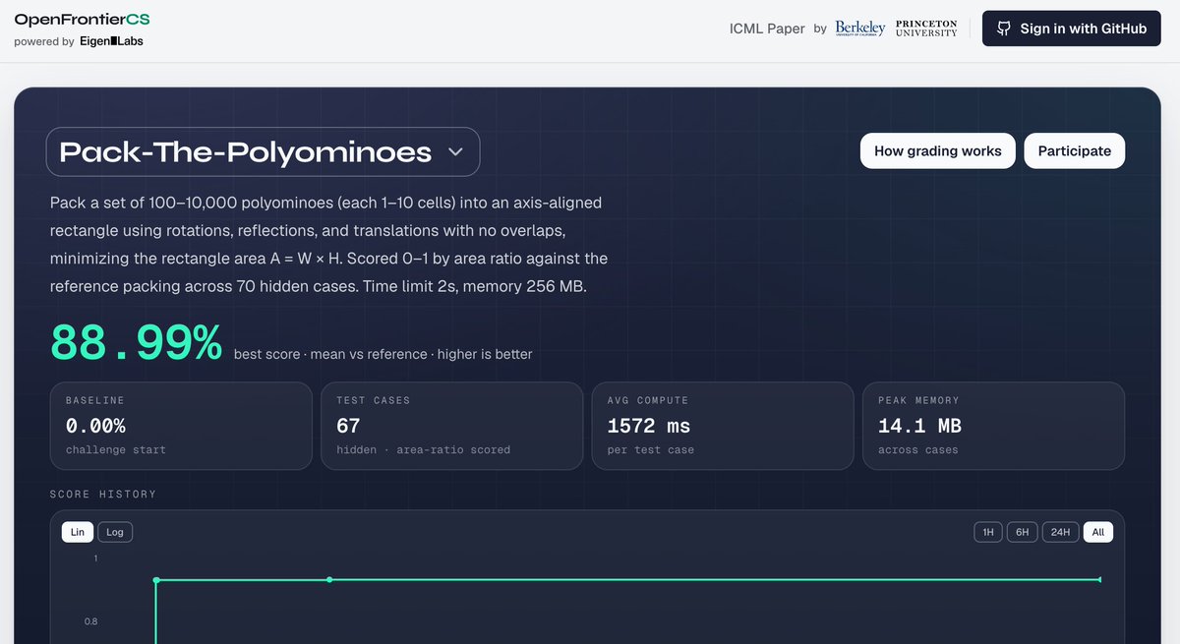The height and width of the screenshot is (644, 1180).
Task: Click the Participate button
Action: (1075, 150)
